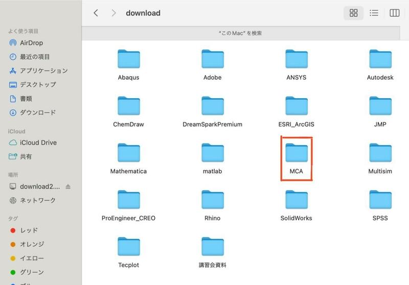
Task: Filter by the グリーン tag
Action: [27, 272]
